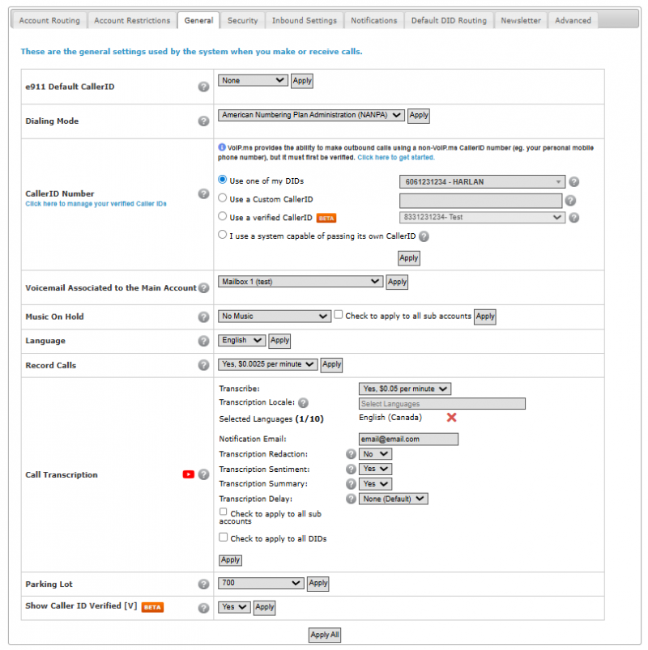This screenshot has width=648, height=650.
Task: Open help for Transcription Redaction
Action: 351,454
